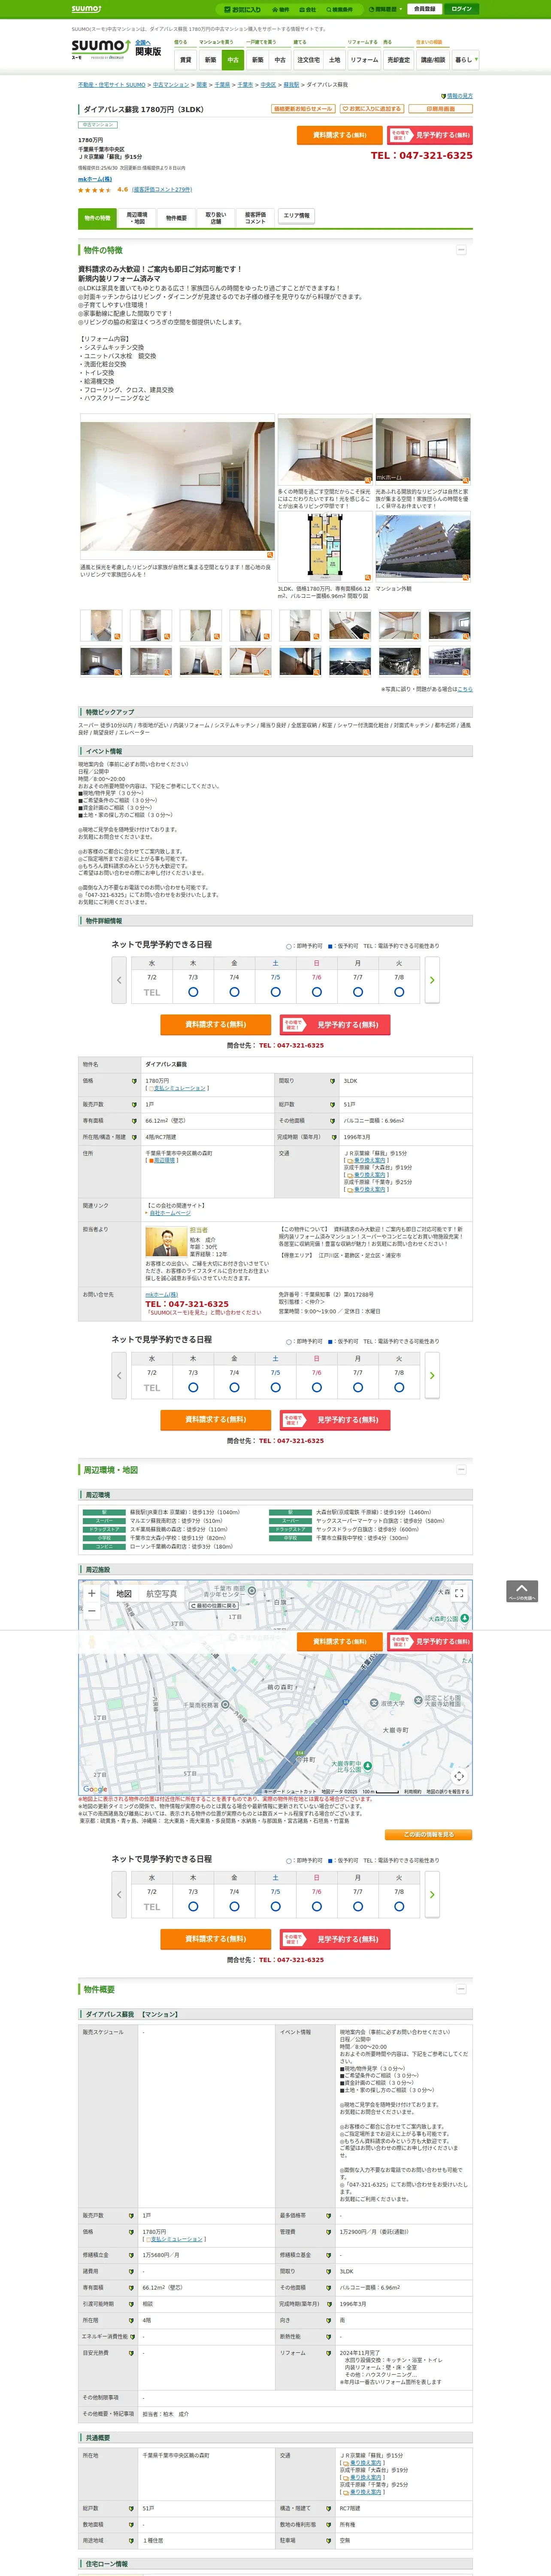Switch to the 取り扱い店舗 tab
Viewport: 551px width, 2576px height.
pyautogui.click(x=216, y=218)
